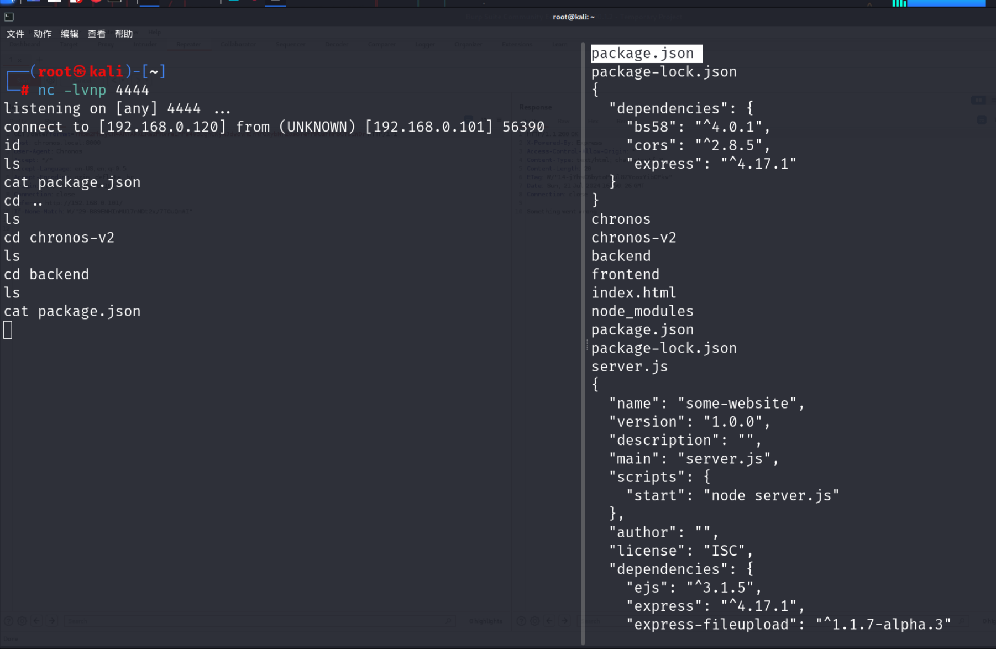Click the 'cd backend' command line
The height and width of the screenshot is (649, 996).
[x=46, y=274]
